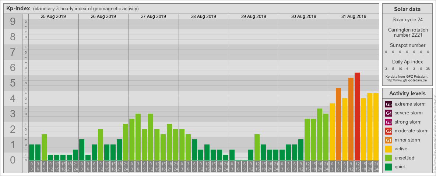Click the Sunspot number label
This screenshot has height=176, width=436.
pyautogui.click(x=407, y=45)
